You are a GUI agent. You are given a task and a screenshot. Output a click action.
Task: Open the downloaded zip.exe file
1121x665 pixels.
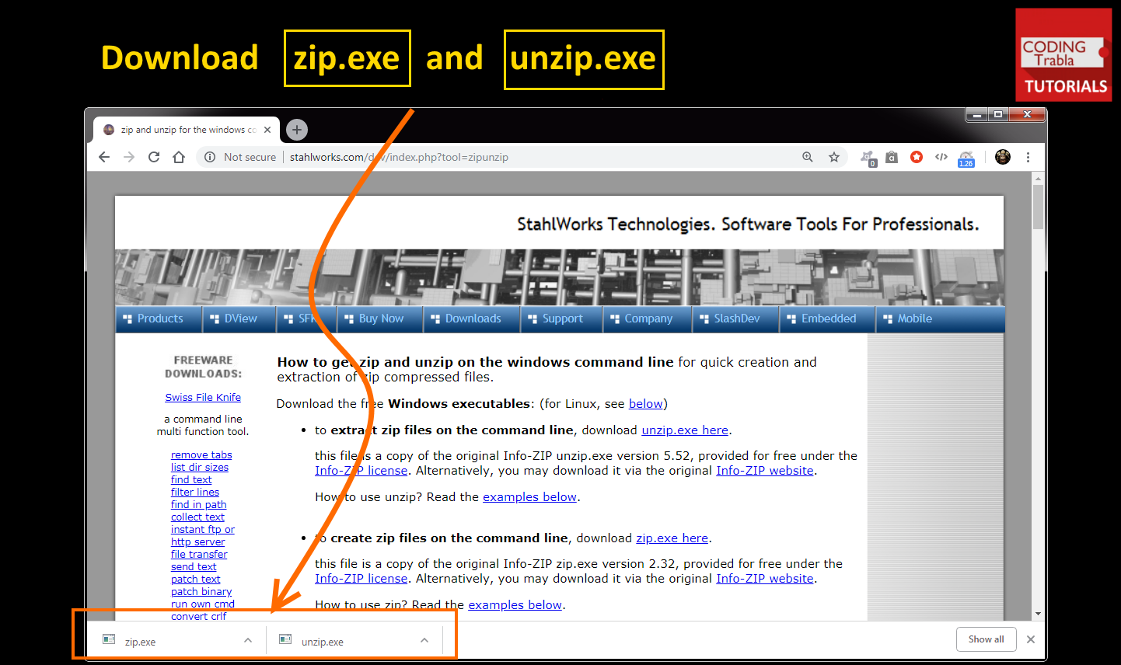(x=140, y=642)
